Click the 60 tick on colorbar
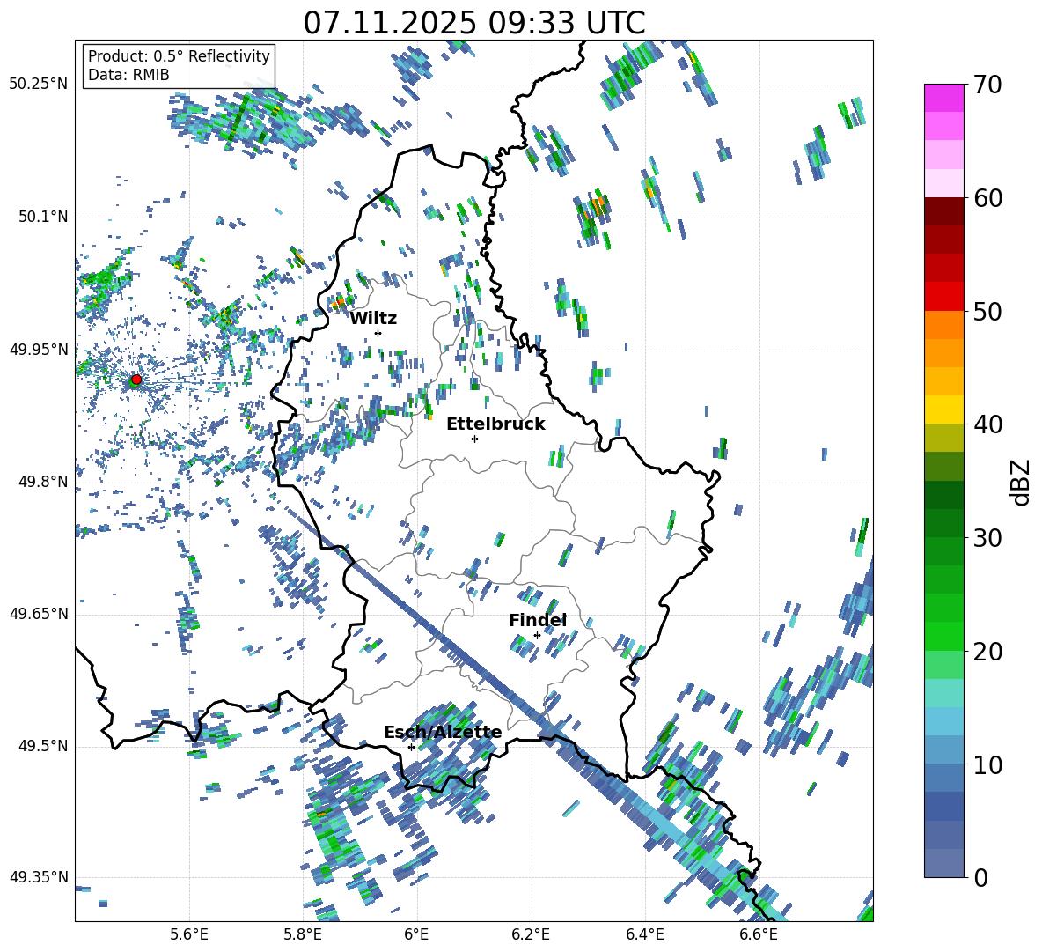The width and height of the screenshot is (1042, 952). point(987,198)
